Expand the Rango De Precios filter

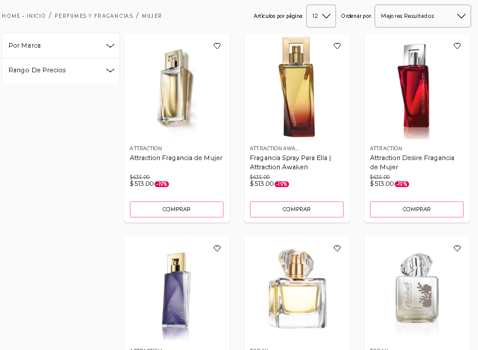pos(61,71)
